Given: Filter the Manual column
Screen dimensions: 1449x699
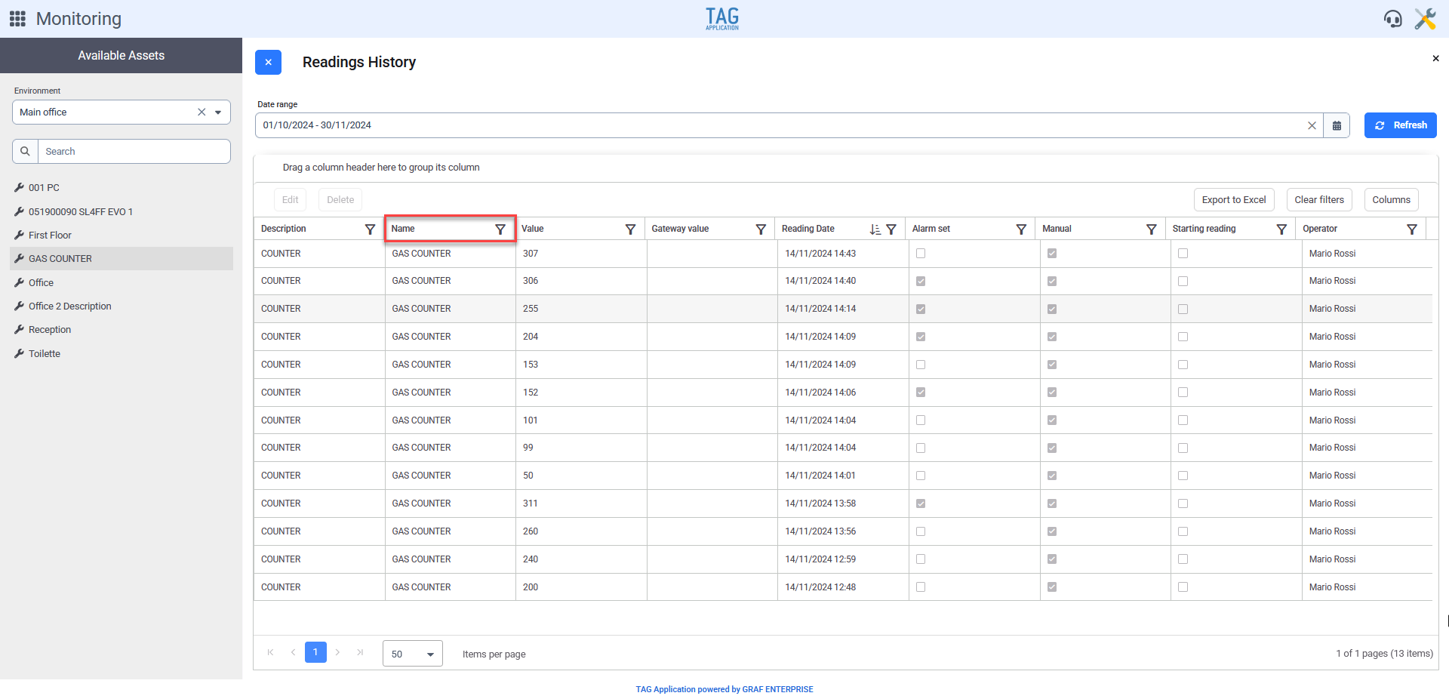Looking at the screenshot, I should pyautogui.click(x=1152, y=229).
